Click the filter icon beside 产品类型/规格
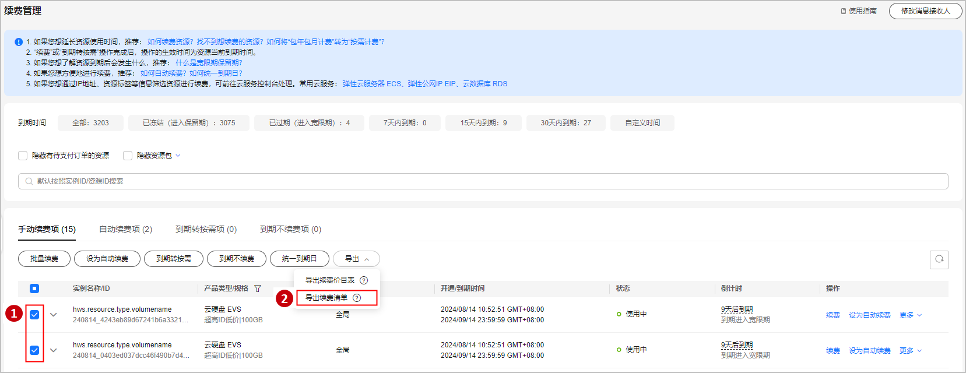 (258, 288)
